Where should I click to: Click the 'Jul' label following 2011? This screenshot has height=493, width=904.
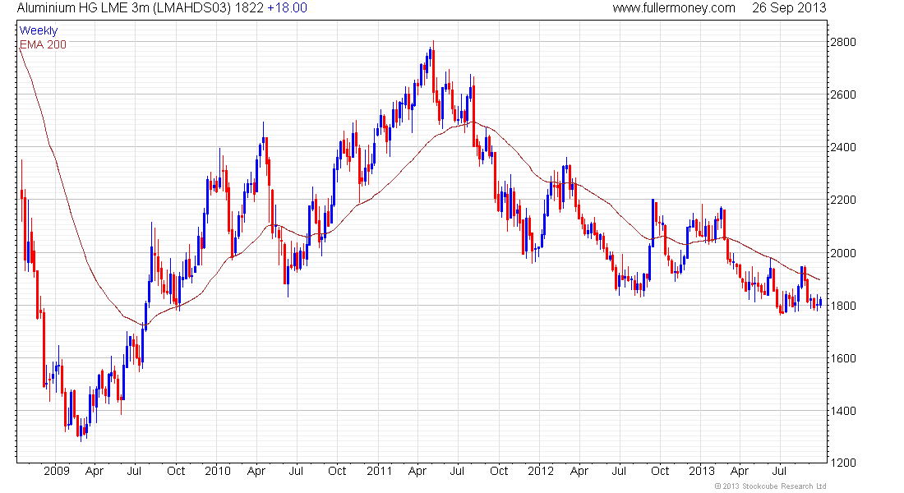click(457, 471)
